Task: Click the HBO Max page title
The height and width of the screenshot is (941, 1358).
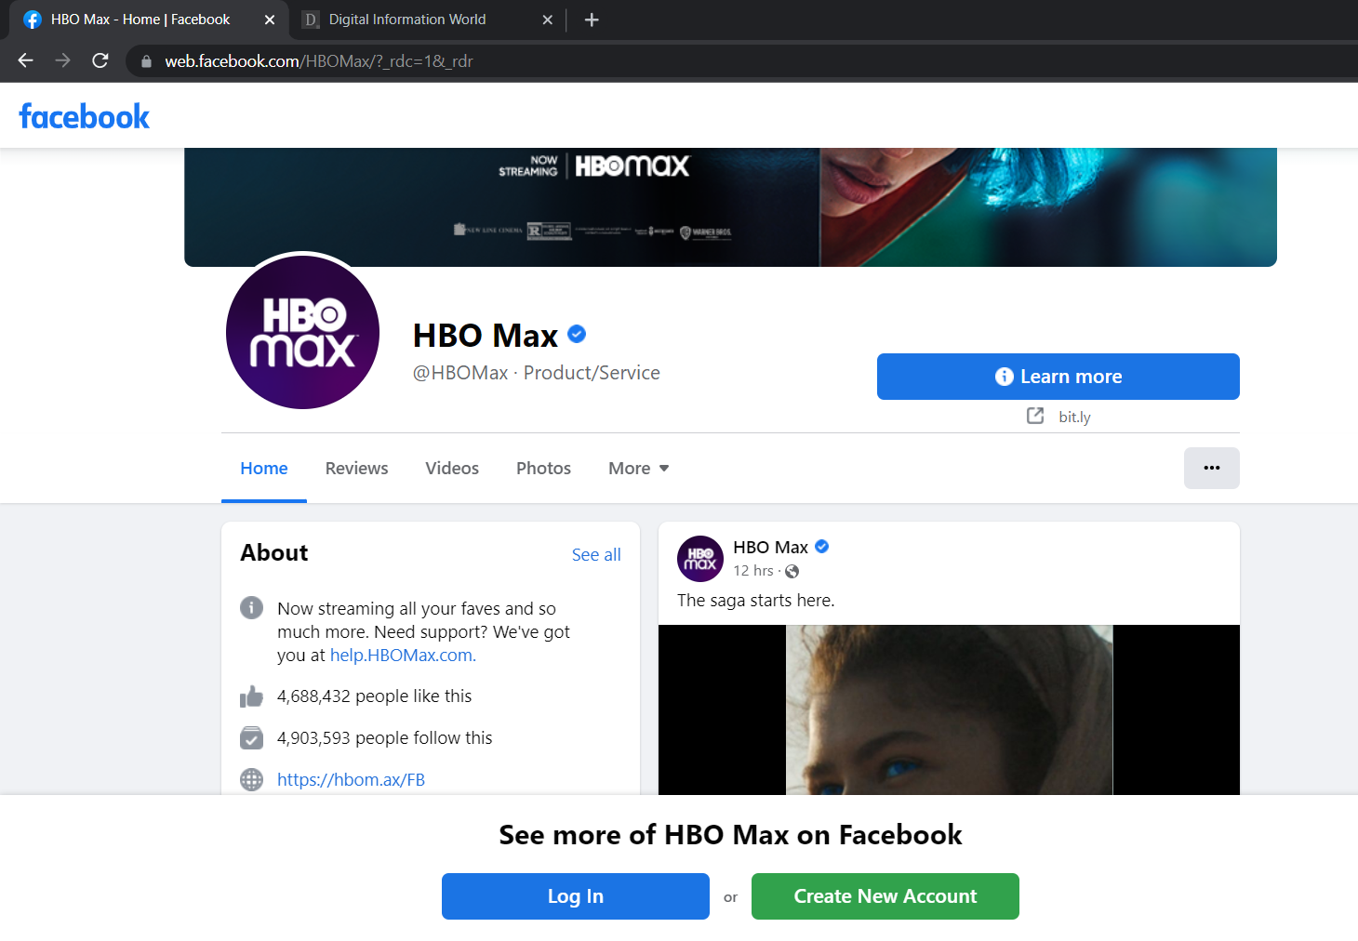Action: pyautogui.click(x=486, y=335)
